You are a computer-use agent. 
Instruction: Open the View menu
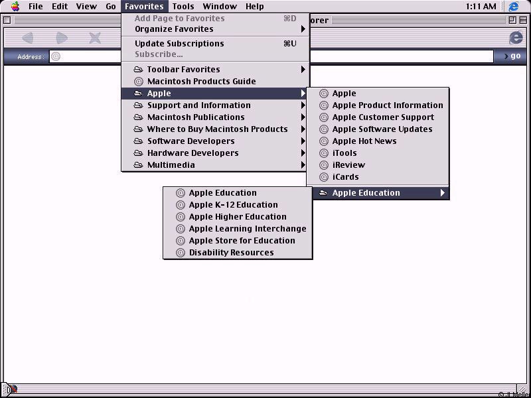click(86, 7)
